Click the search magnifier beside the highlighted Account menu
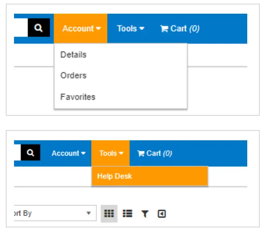 39,28
